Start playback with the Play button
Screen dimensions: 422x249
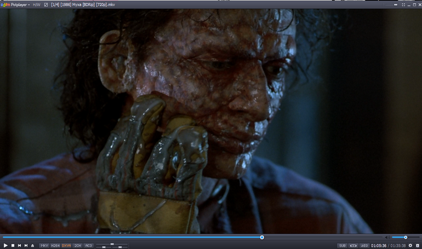(x=5, y=245)
